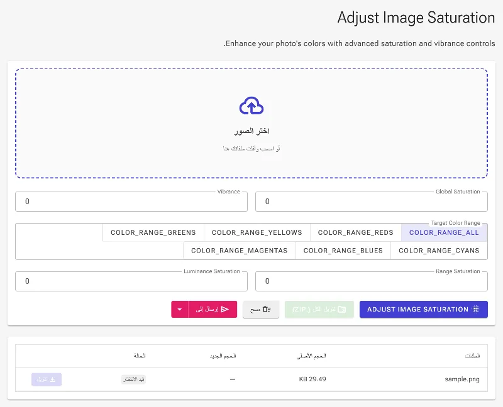Click the Files column header 'الملفات'
Screen dimensions: 503x407
473,355
